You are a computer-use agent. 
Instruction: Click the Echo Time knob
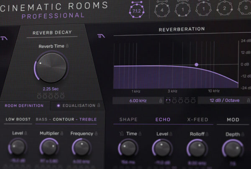point(128,148)
